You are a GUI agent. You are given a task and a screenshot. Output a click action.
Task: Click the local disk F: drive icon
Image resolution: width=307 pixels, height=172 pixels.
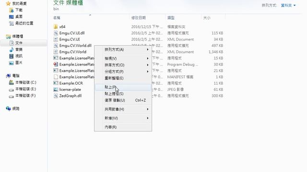12,96
